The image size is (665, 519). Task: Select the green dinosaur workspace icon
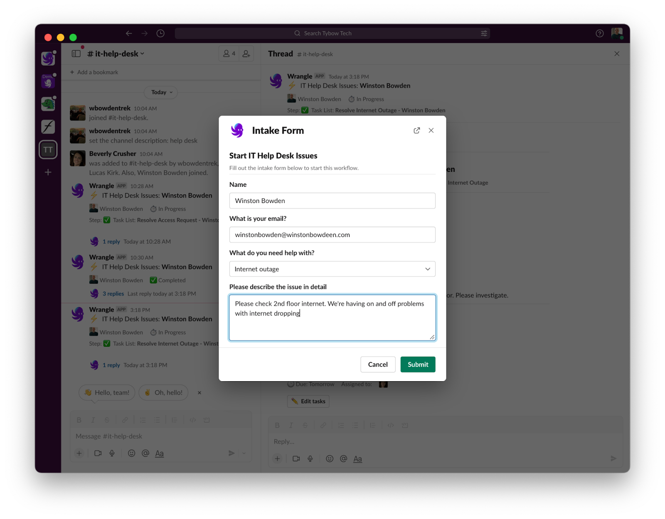[x=48, y=104]
